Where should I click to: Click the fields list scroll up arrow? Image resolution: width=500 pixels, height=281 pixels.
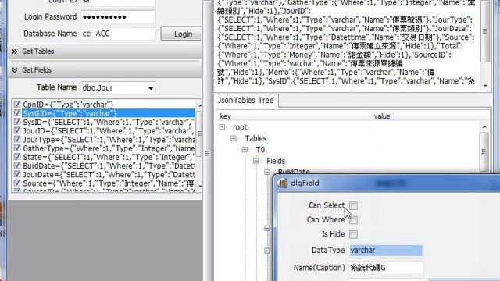[x=200, y=105]
